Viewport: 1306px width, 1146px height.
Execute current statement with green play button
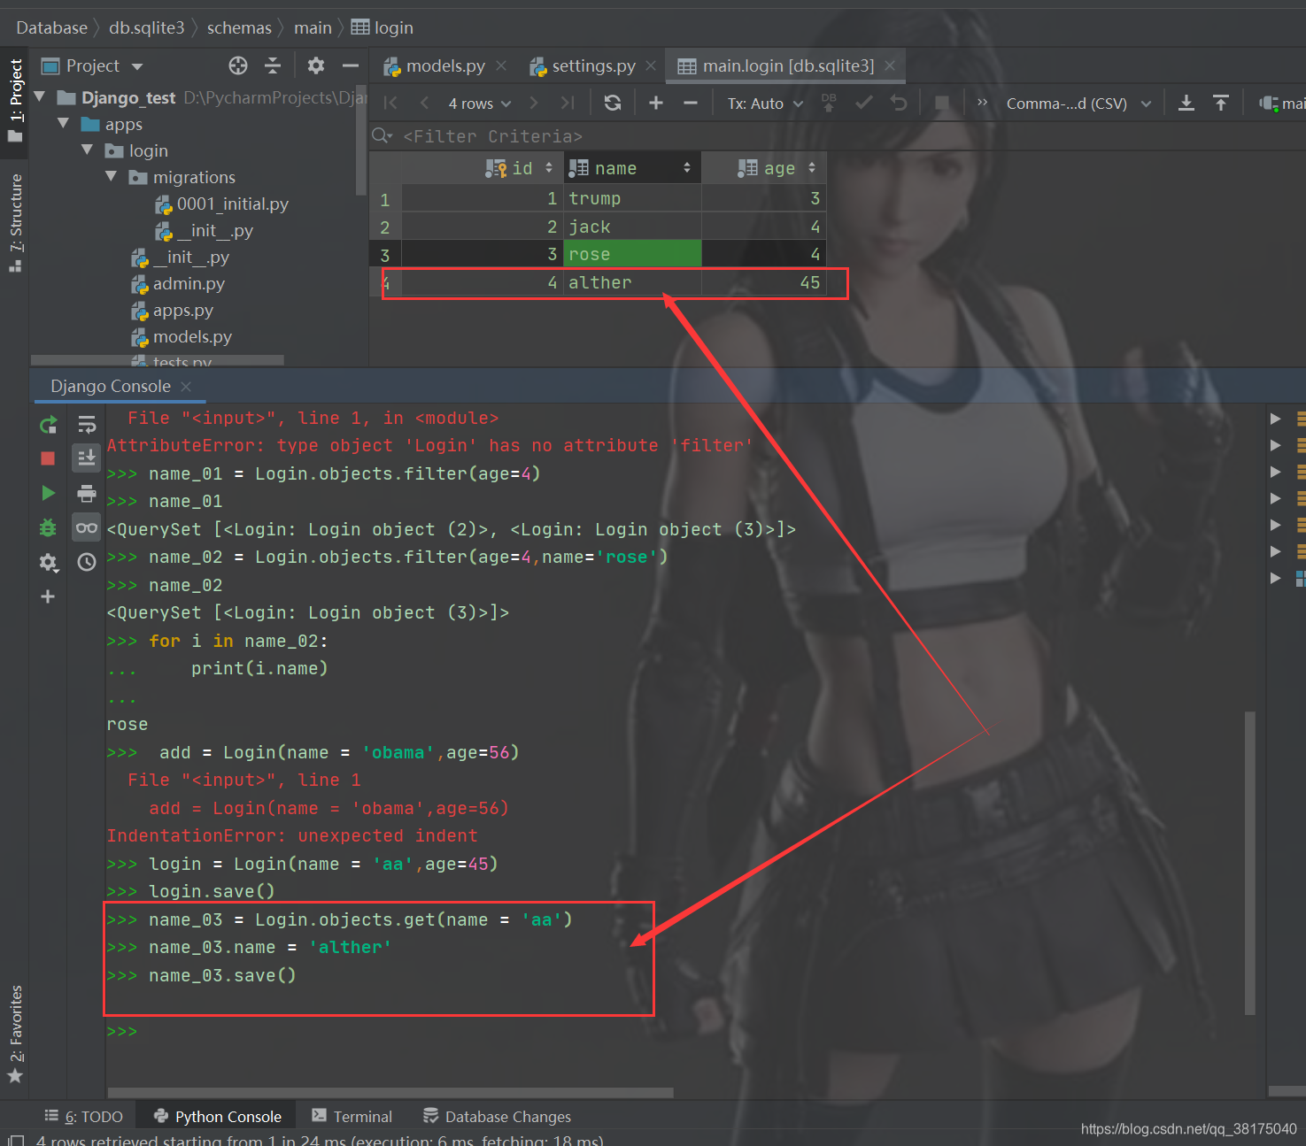(x=48, y=493)
